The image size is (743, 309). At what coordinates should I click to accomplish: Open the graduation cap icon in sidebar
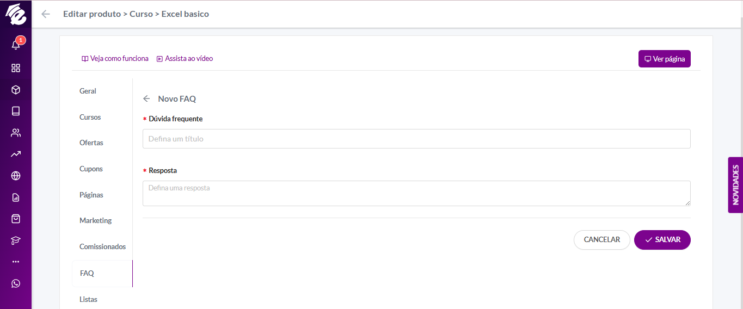point(16,240)
